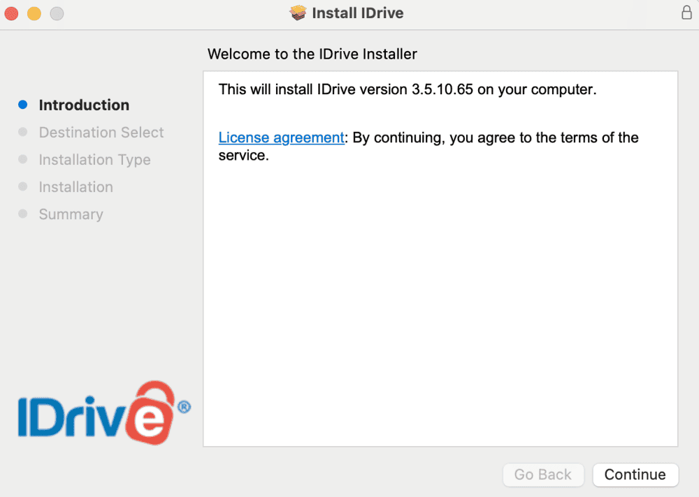Click the bullet beside Installation Type
This screenshot has height=497, width=699.
pyautogui.click(x=22, y=159)
